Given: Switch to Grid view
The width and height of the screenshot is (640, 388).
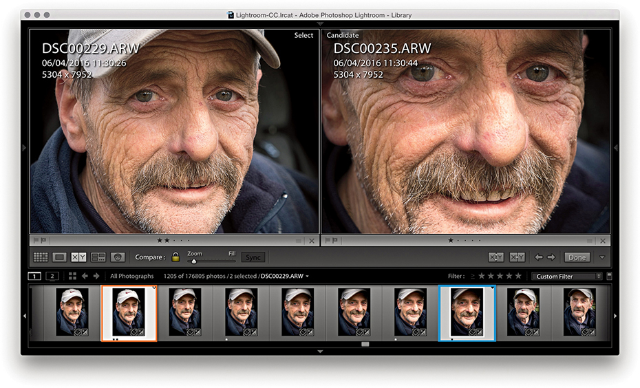Looking at the screenshot, I should click(x=41, y=257).
